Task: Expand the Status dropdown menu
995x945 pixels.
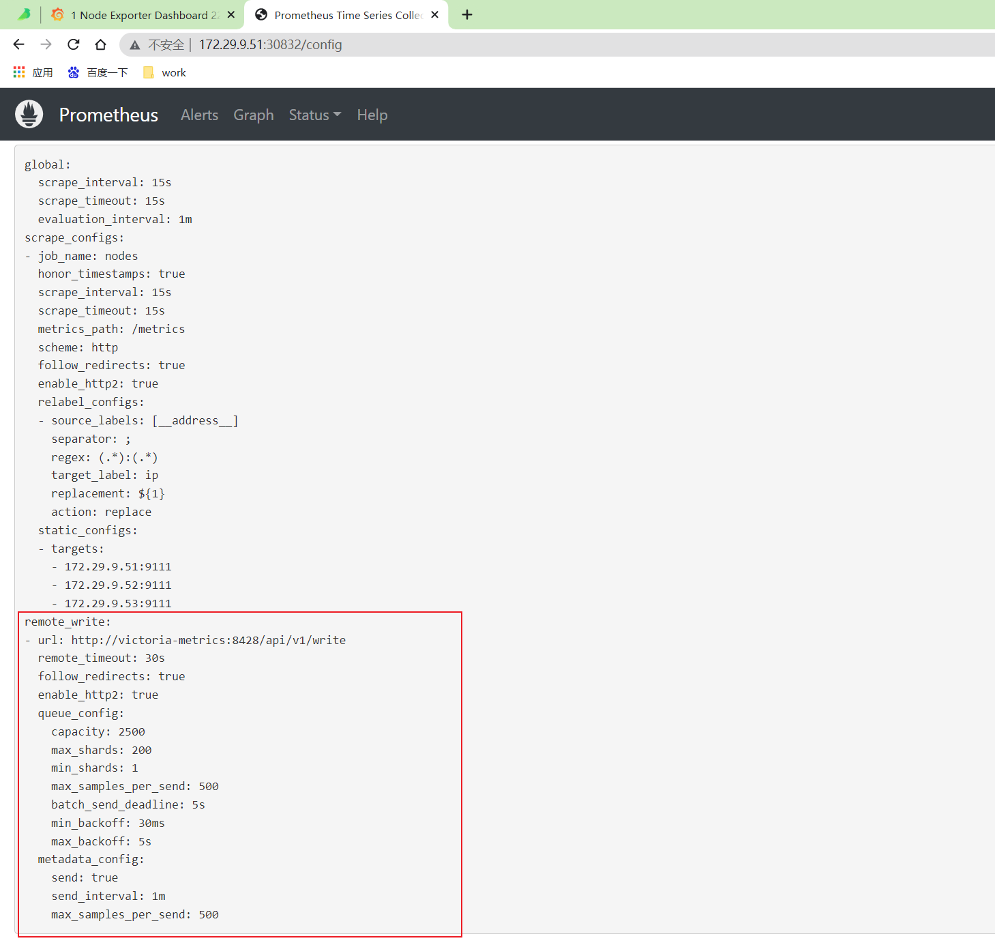Action: [315, 115]
